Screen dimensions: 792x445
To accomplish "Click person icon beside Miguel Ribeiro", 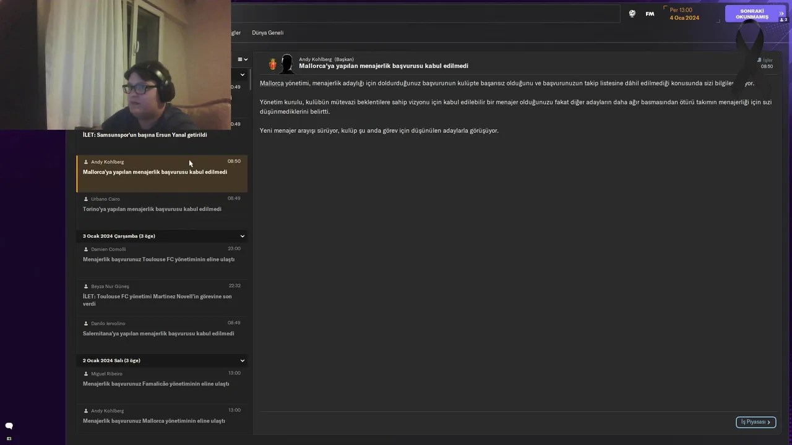I will tap(86, 373).
